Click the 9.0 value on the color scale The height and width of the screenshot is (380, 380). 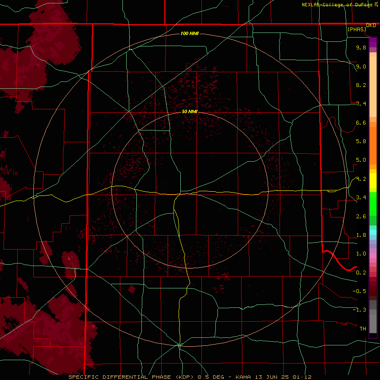[361, 66]
